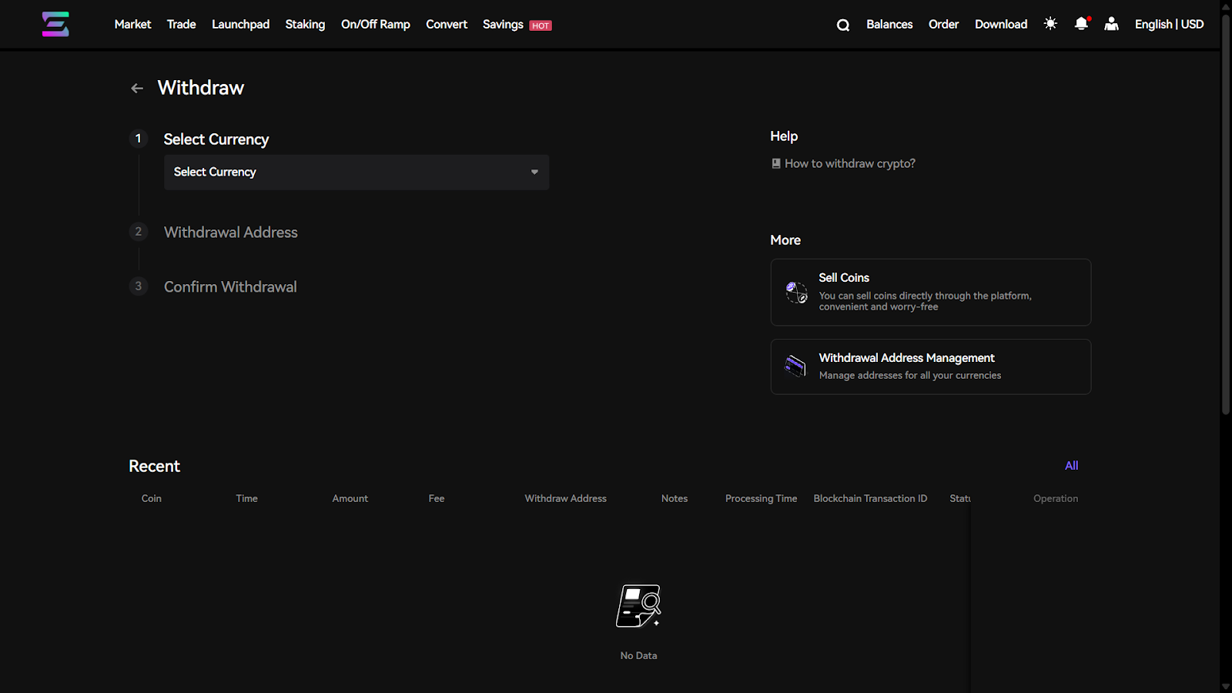The height and width of the screenshot is (693, 1232).
Task: View All recent withdrawals
Action: [x=1071, y=466]
